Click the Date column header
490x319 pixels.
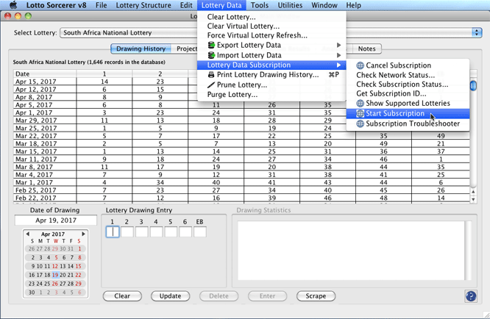tap(45, 74)
